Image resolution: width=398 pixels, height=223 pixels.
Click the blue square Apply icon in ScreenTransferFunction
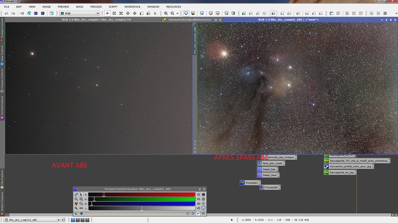(81, 213)
